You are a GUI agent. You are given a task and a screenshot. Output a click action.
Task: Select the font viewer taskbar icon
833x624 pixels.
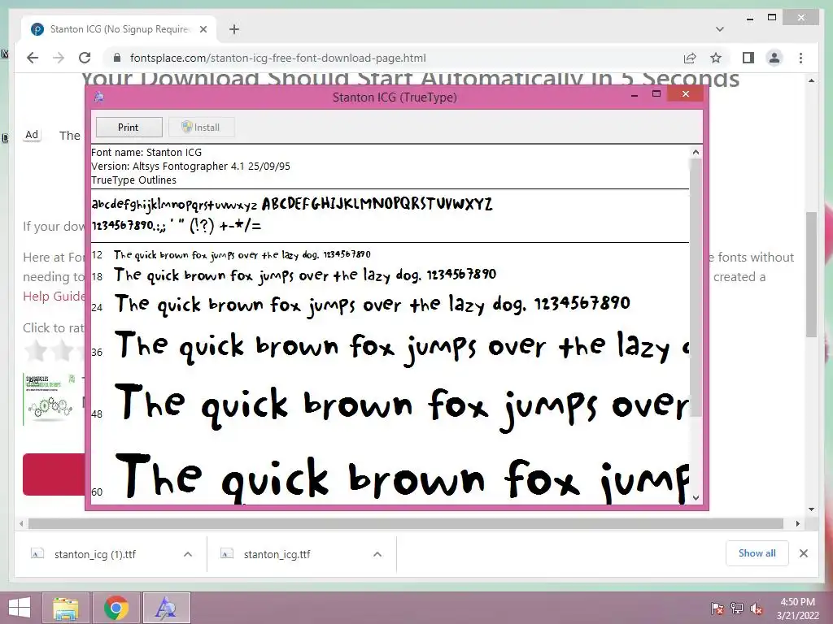pos(166,608)
